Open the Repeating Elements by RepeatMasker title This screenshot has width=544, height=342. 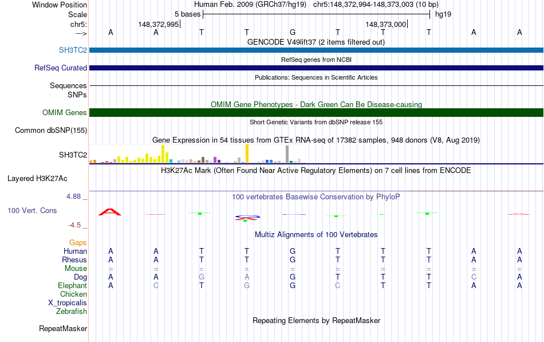coord(316,320)
